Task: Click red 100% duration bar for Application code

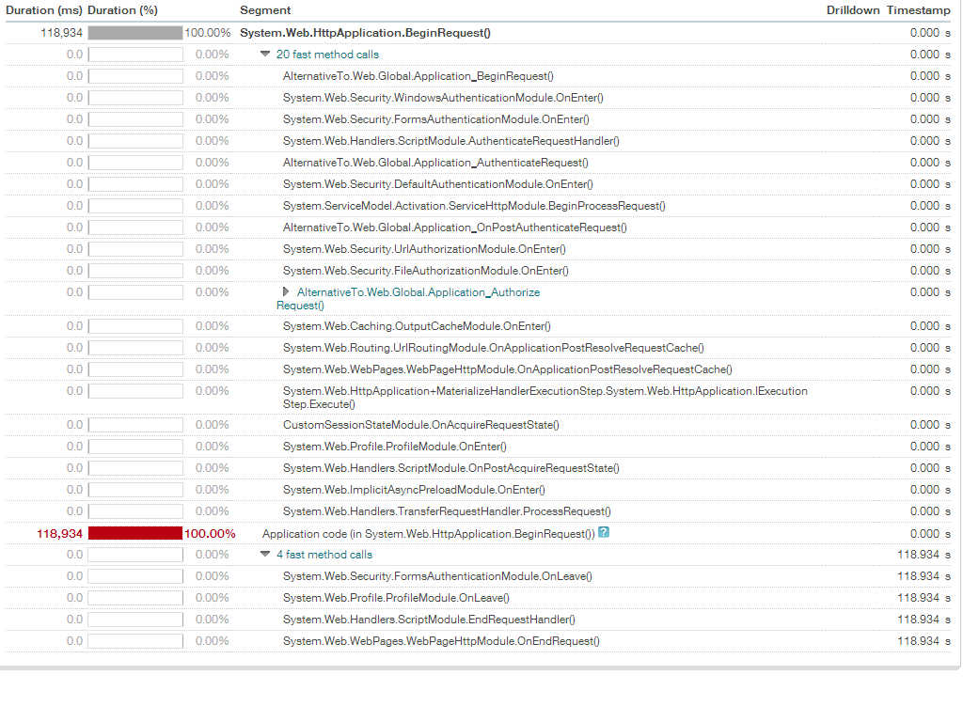Action: point(135,533)
